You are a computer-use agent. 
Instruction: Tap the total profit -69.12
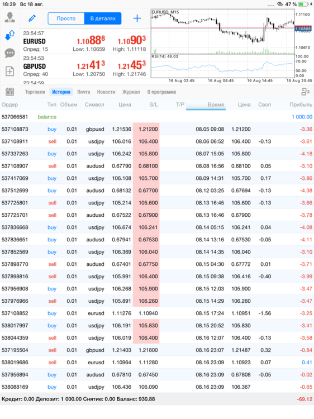305,399
